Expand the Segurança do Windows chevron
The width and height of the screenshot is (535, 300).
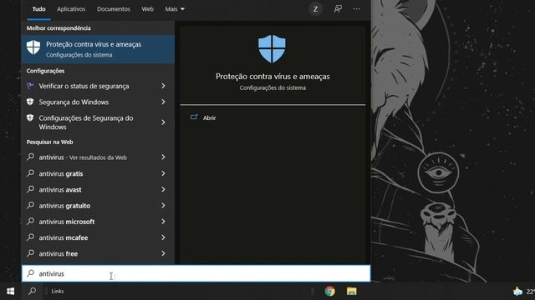164,102
